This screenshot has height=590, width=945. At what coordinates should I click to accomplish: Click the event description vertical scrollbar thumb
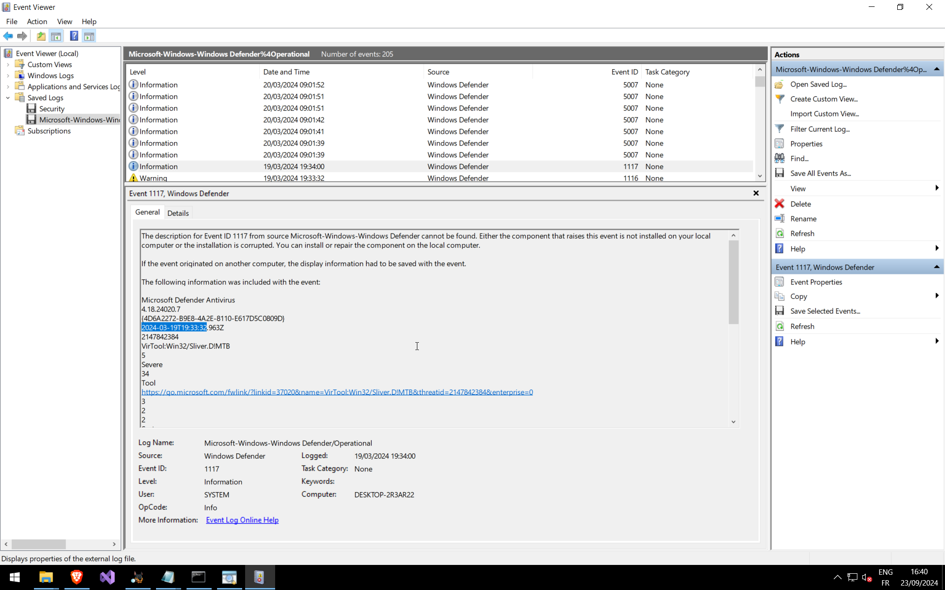pos(733,282)
